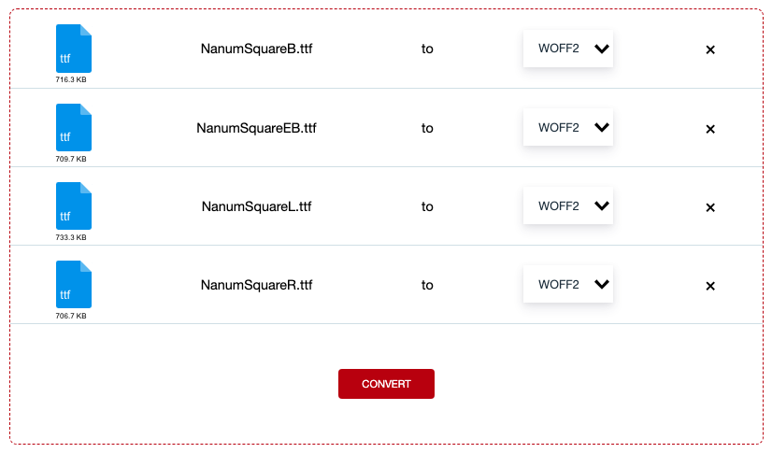Remove NanumSquareEB.ttf using the X icon
This screenshot has height=453, width=772.
(x=710, y=129)
